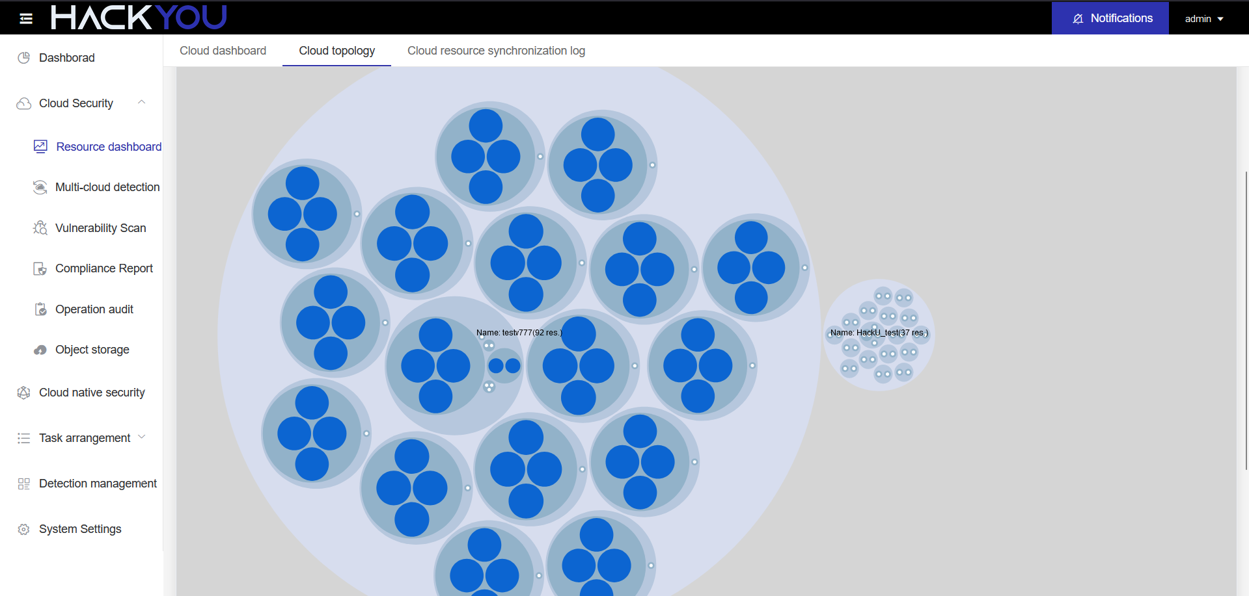This screenshot has height=596, width=1249.
Task: Open the hamburger menu icon
Action: 26,18
